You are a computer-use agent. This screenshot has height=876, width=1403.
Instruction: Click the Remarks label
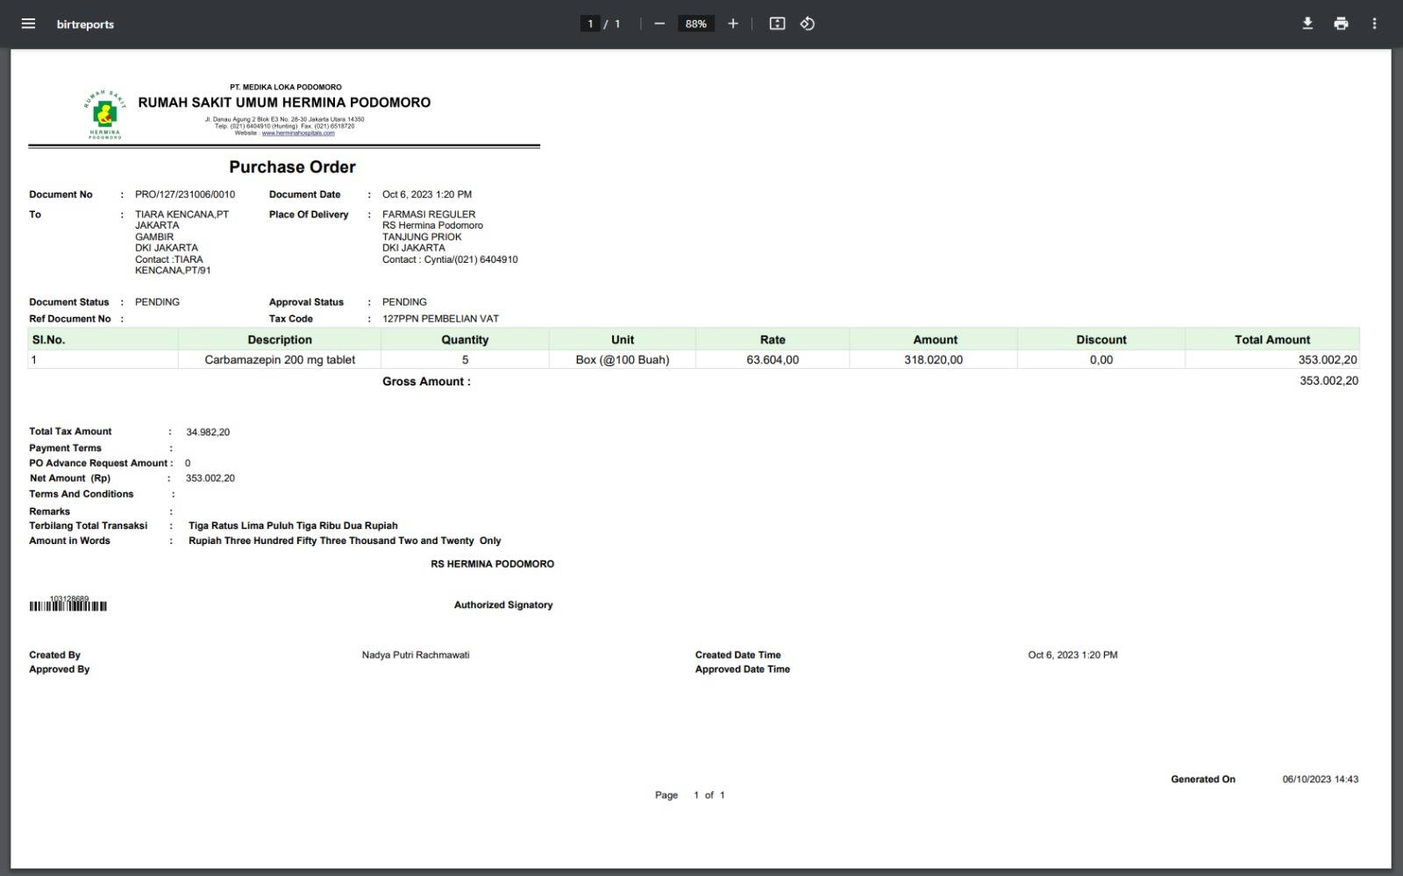49,512
